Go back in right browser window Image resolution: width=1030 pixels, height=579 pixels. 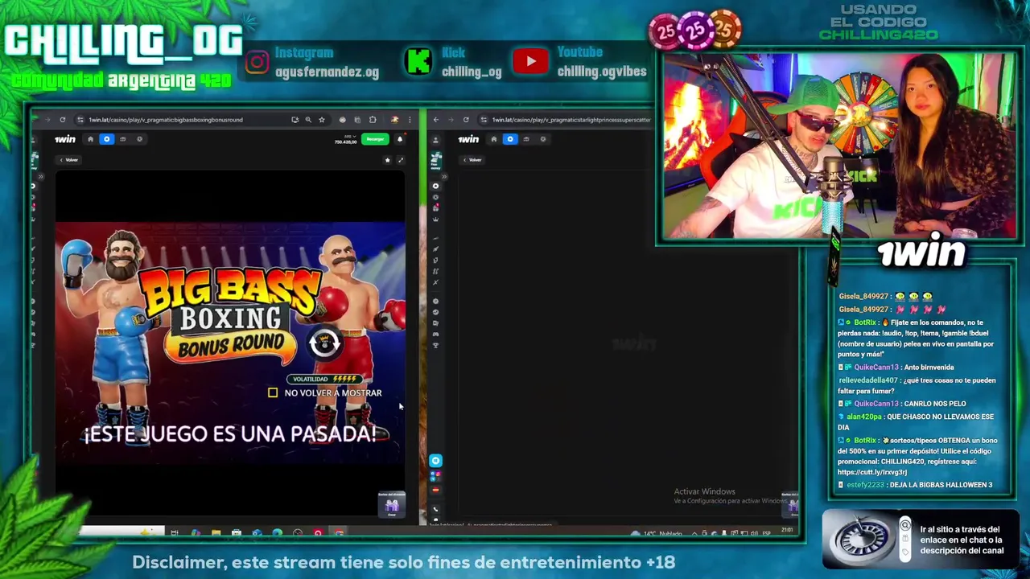(435, 120)
